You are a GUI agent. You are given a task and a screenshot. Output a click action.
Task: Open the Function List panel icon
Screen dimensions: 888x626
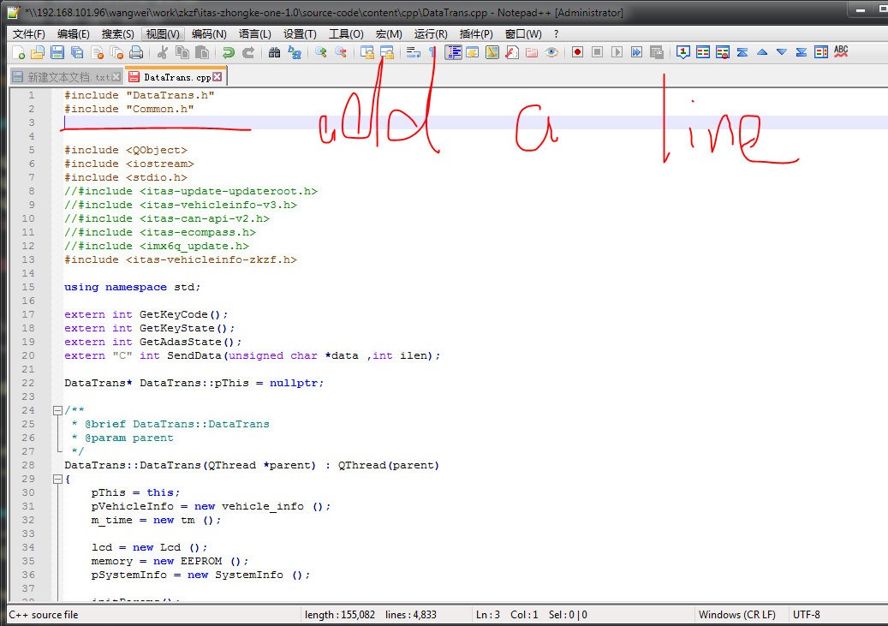[x=512, y=53]
